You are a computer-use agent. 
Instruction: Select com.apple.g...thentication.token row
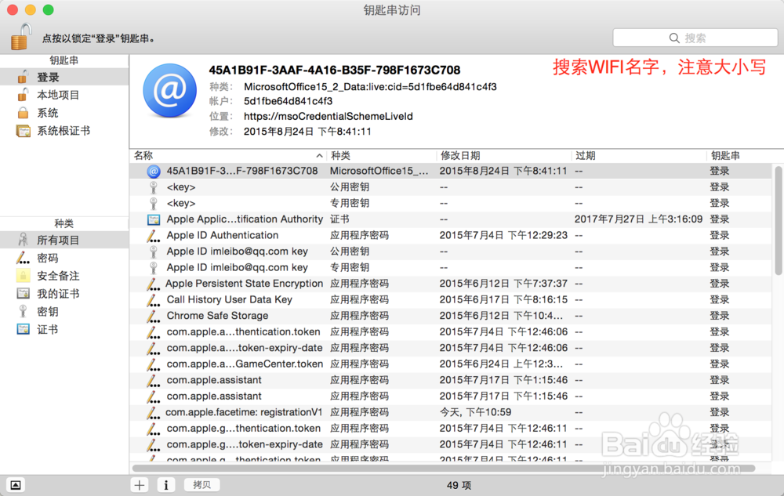click(x=451, y=429)
